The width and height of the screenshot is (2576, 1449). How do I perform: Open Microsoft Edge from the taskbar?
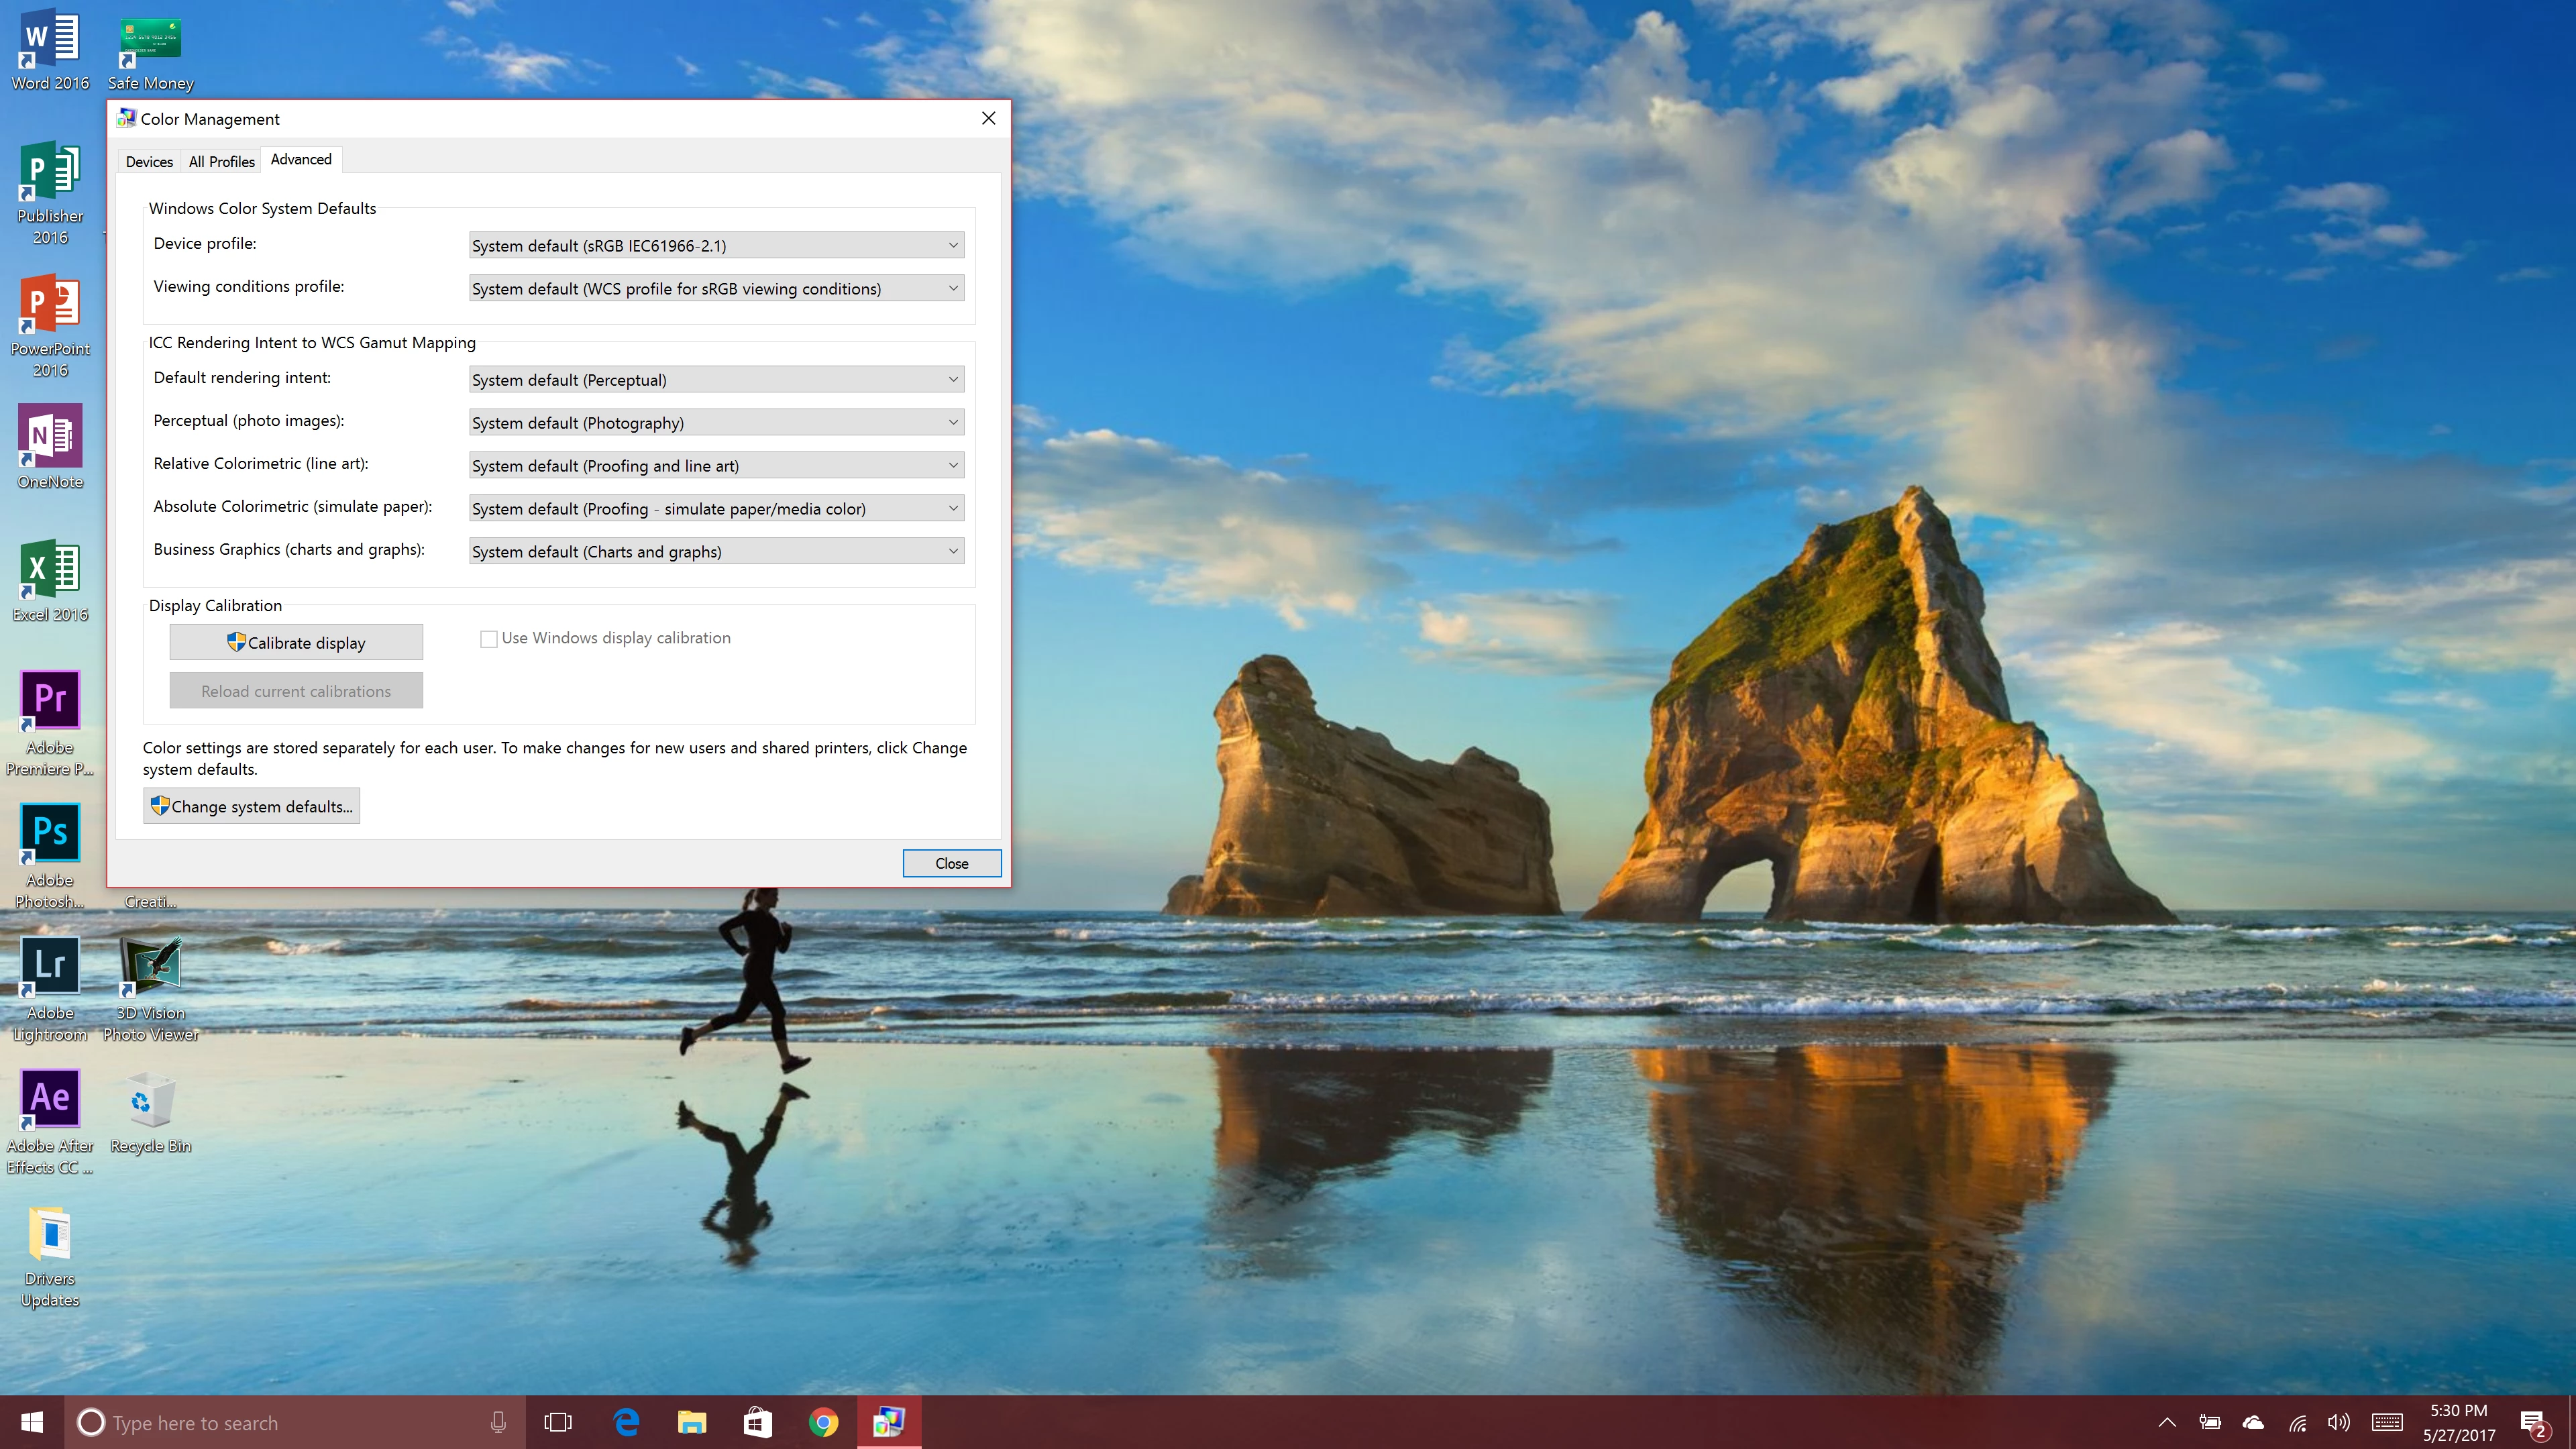pos(627,1422)
